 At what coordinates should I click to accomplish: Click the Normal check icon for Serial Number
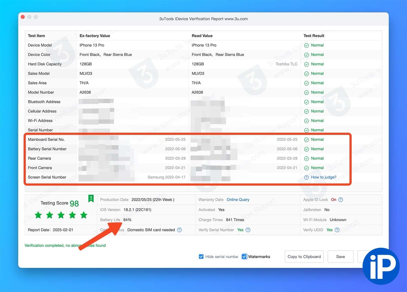[x=306, y=130]
